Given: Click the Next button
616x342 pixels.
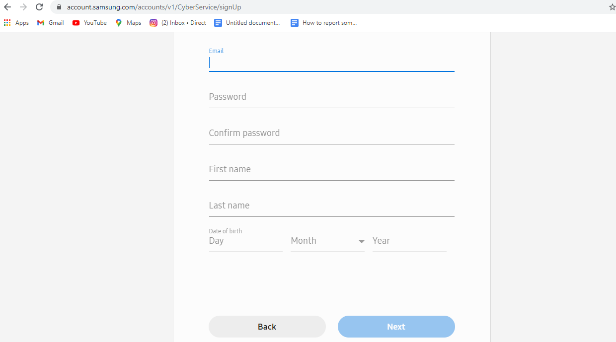Looking at the screenshot, I should click(396, 327).
